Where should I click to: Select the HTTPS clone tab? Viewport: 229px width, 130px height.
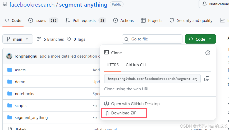point(113,65)
